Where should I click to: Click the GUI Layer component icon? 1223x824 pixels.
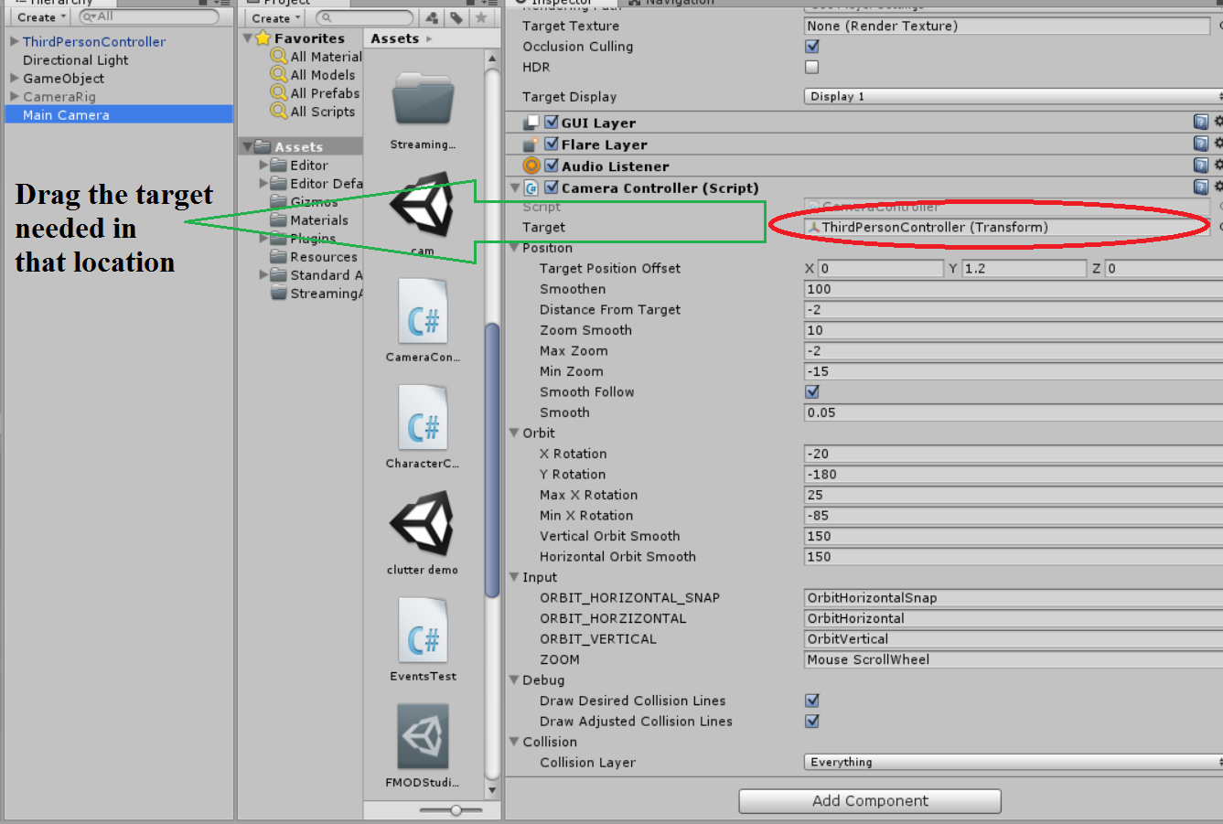[x=531, y=123]
